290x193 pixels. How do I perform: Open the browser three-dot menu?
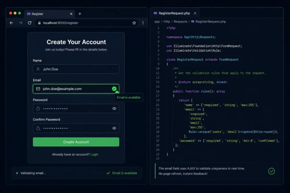143,23
